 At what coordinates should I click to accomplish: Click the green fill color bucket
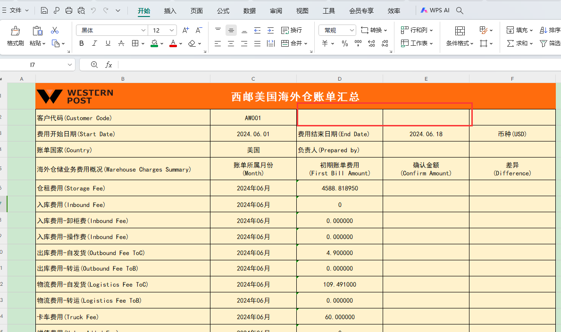point(154,44)
